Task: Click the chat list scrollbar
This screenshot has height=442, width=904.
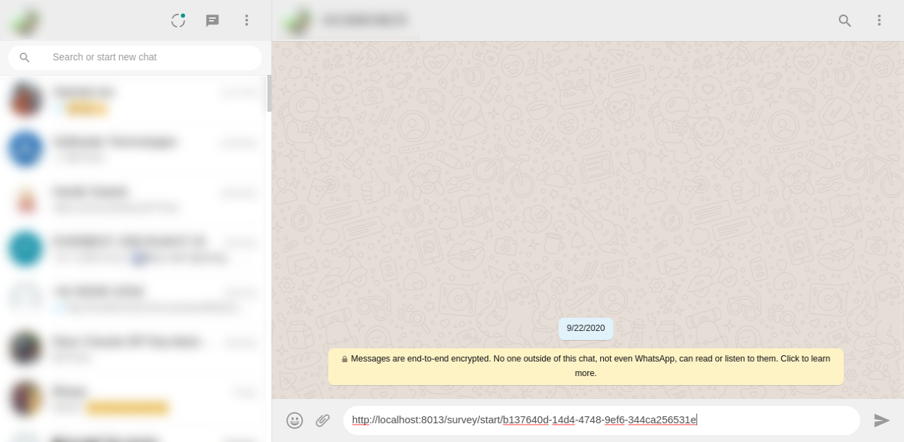Action: pyautogui.click(x=269, y=94)
